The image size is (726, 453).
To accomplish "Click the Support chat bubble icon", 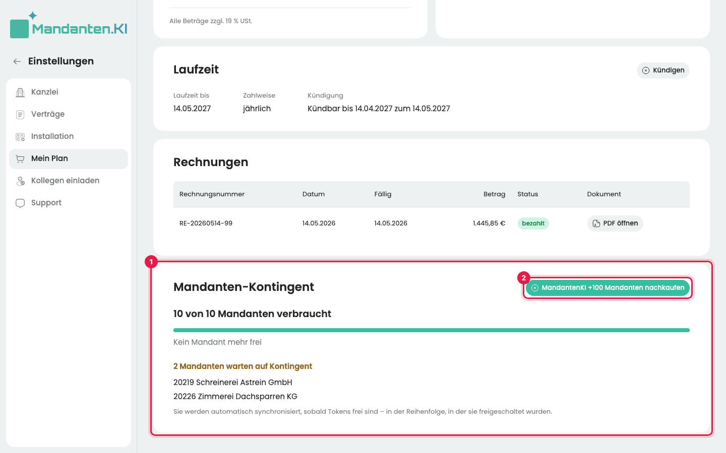I will 20,203.
